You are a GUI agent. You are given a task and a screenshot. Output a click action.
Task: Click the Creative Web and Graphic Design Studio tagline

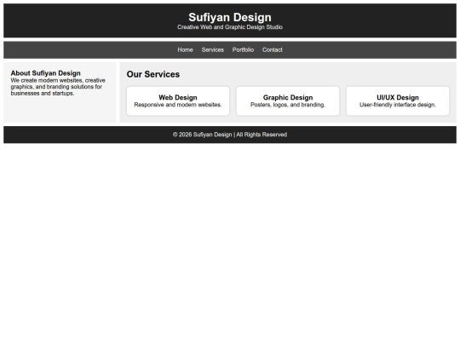click(230, 27)
